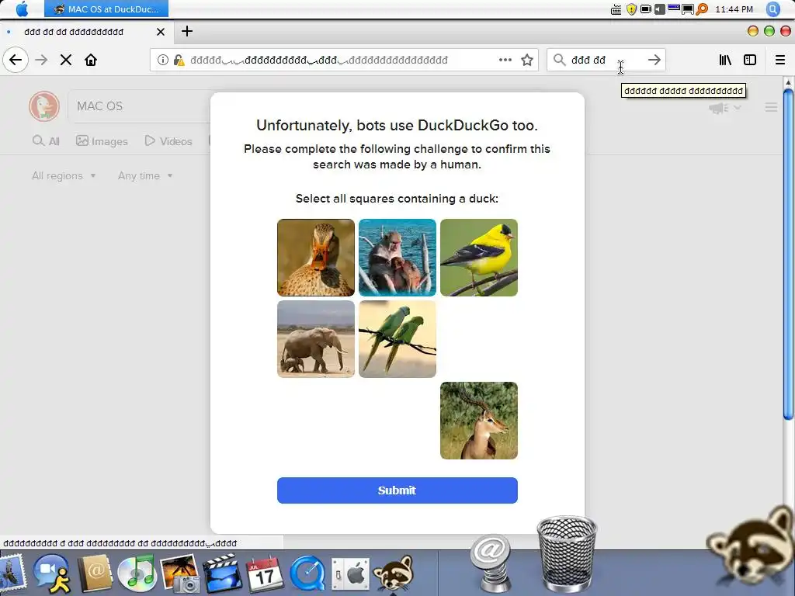Click into the browser search box field

(x=606, y=60)
